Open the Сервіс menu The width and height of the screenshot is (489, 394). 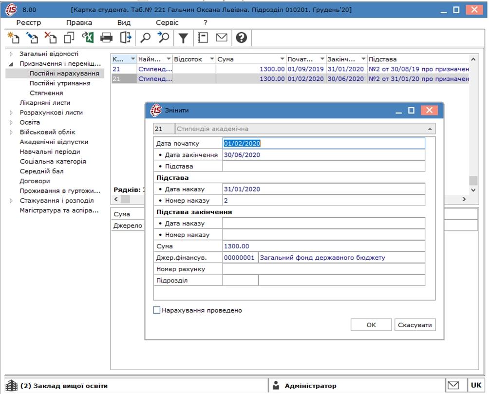click(x=167, y=23)
